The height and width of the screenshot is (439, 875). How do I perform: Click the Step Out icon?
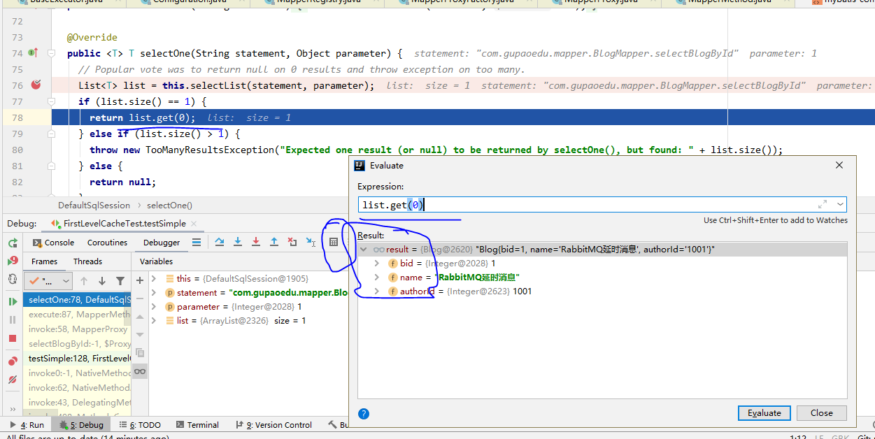pyautogui.click(x=274, y=242)
